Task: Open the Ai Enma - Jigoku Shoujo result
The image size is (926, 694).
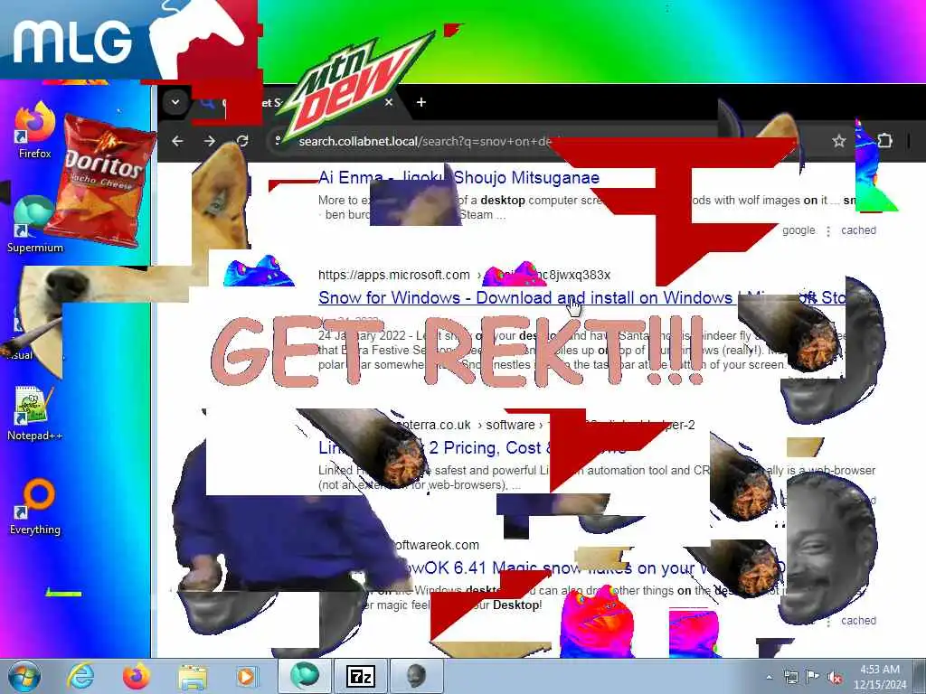Action: [x=458, y=178]
